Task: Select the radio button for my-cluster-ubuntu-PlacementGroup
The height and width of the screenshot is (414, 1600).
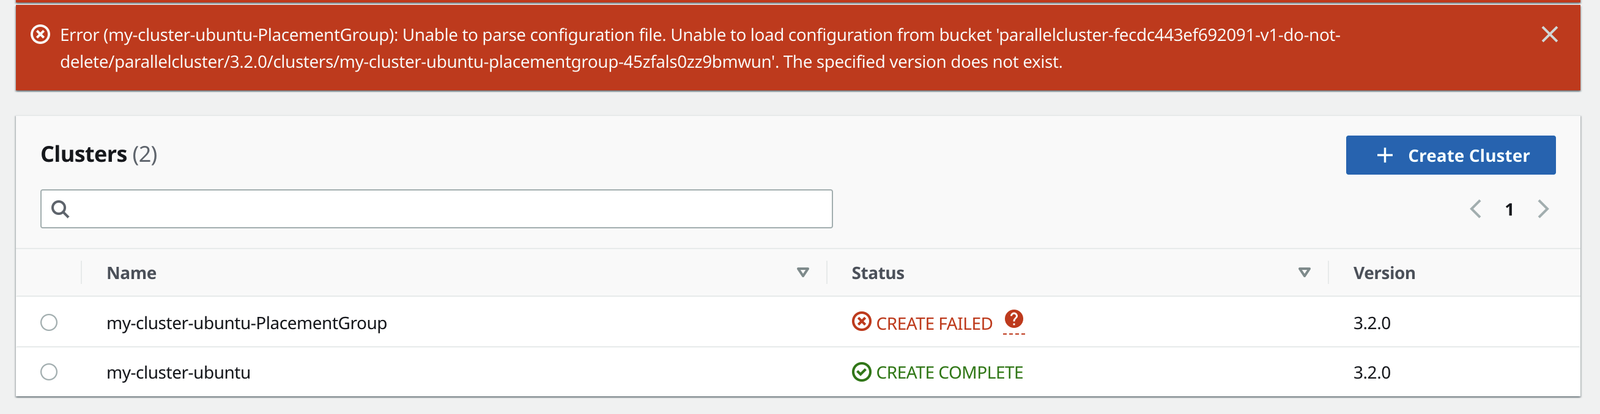Action: [49, 322]
